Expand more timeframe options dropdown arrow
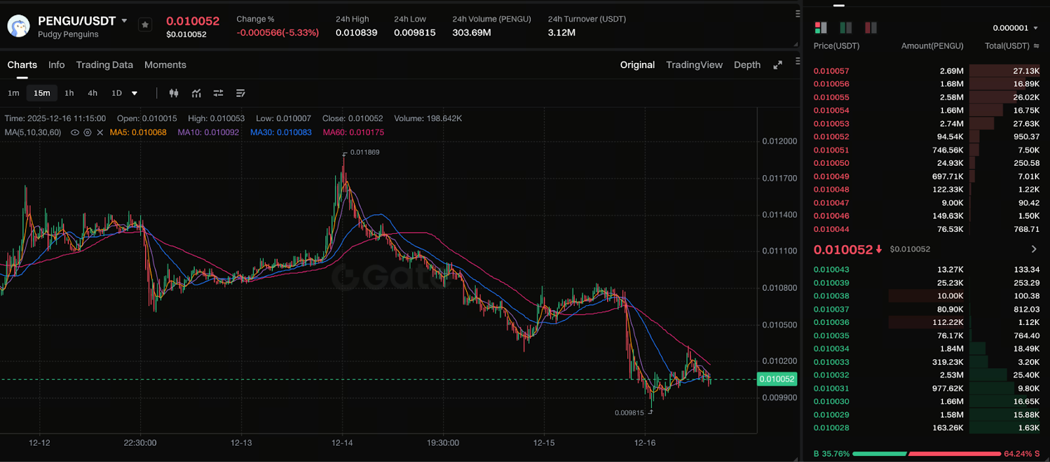The height and width of the screenshot is (462, 1050). tap(135, 93)
